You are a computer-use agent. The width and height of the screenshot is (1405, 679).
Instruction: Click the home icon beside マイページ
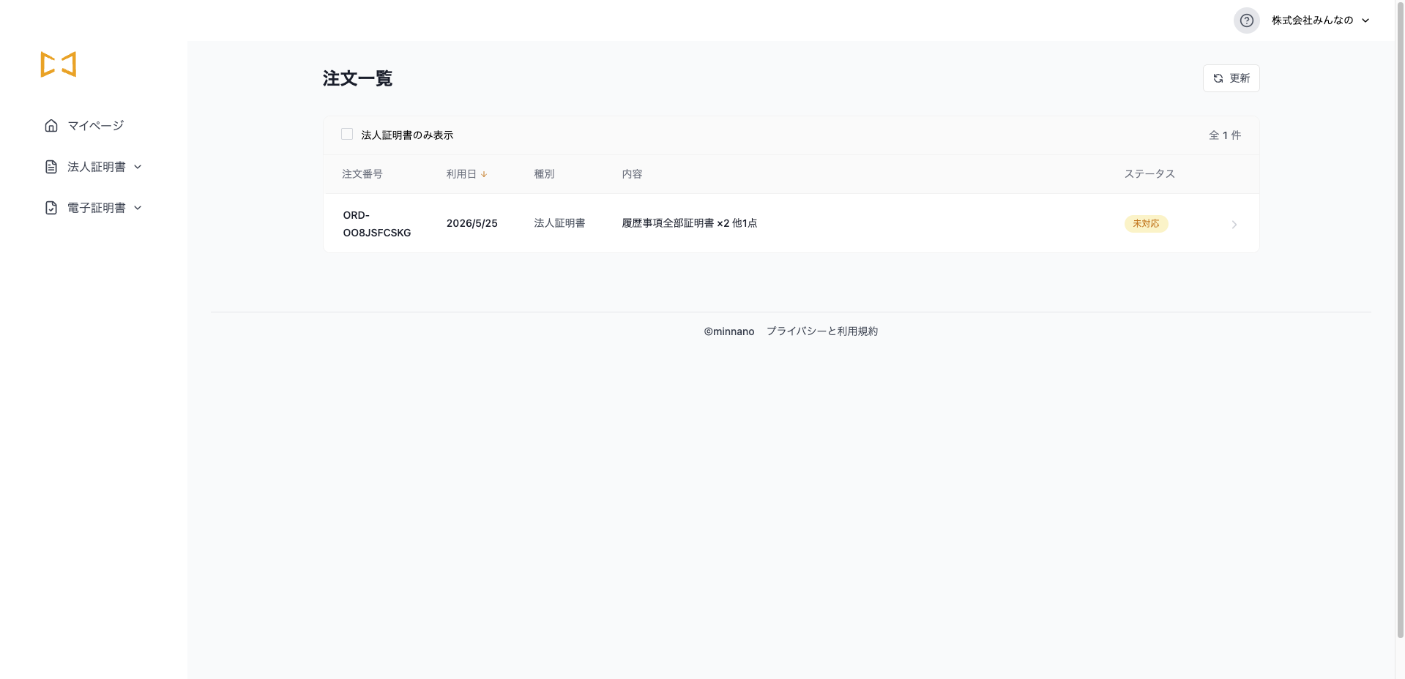point(51,126)
